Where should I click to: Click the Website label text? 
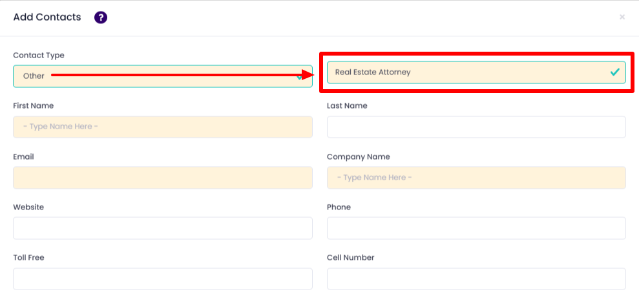click(28, 207)
